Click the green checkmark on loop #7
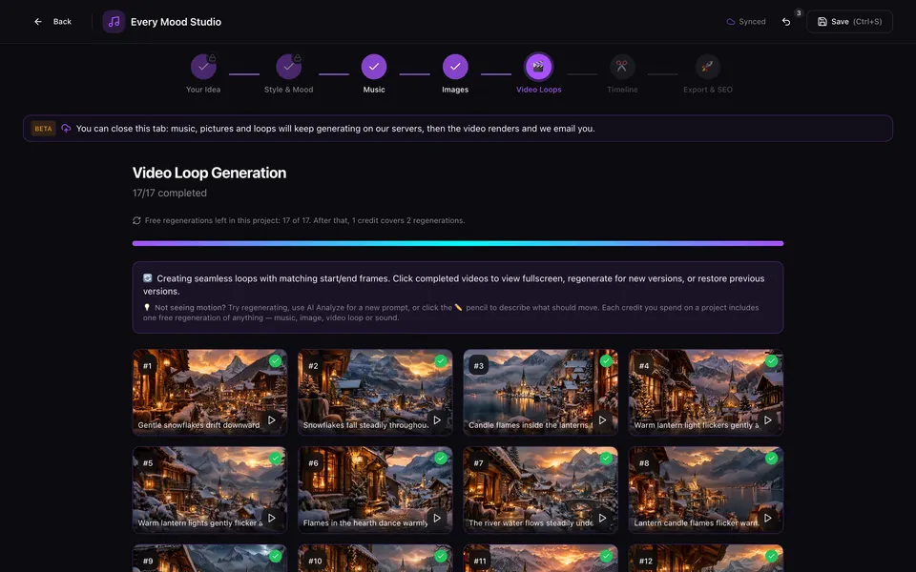 pyautogui.click(x=607, y=459)
